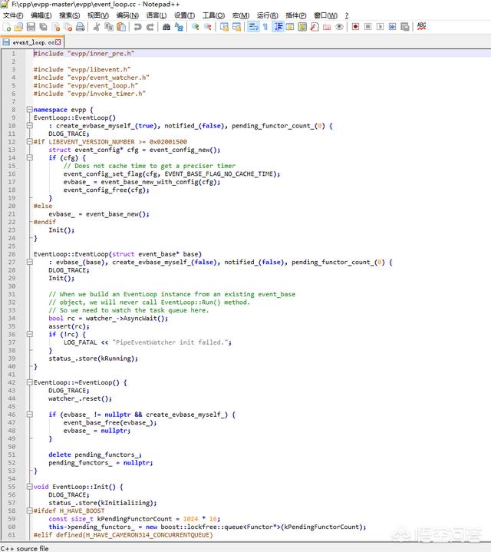Click the Open file folder icon

pos(18,27)
